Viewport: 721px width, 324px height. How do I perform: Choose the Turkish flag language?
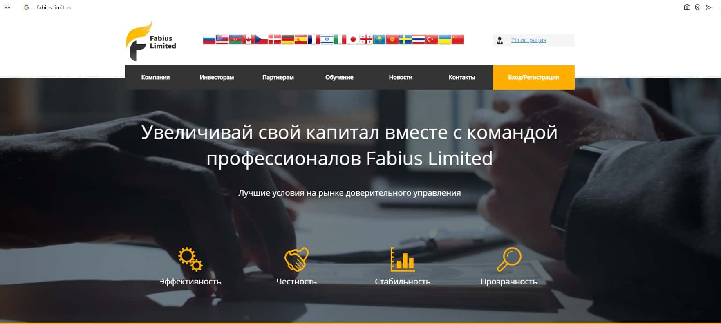432,39
